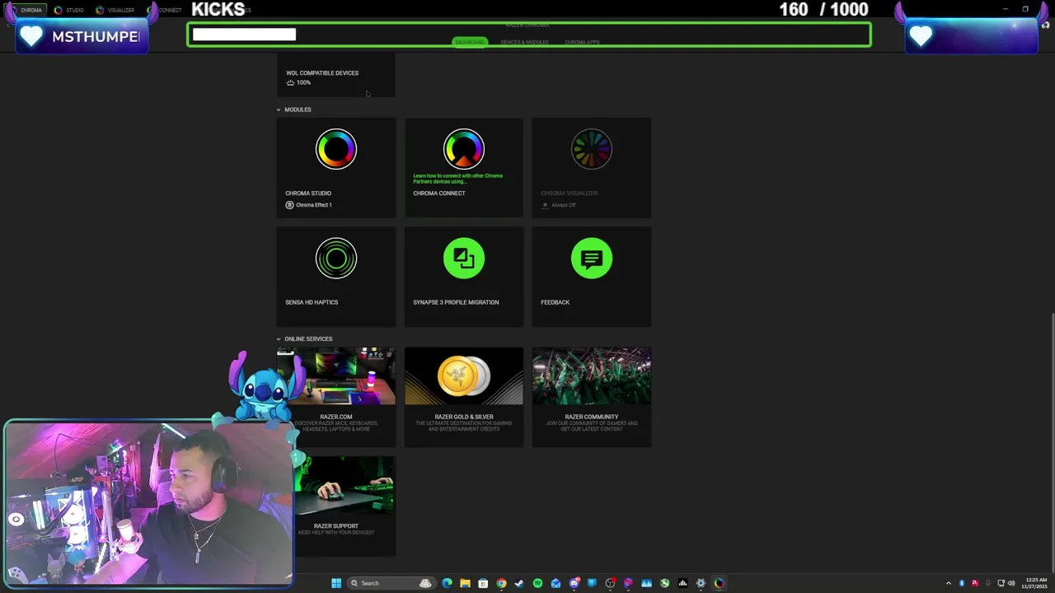
Task: Click the Chroma Studio label
Action: point(308,194)
